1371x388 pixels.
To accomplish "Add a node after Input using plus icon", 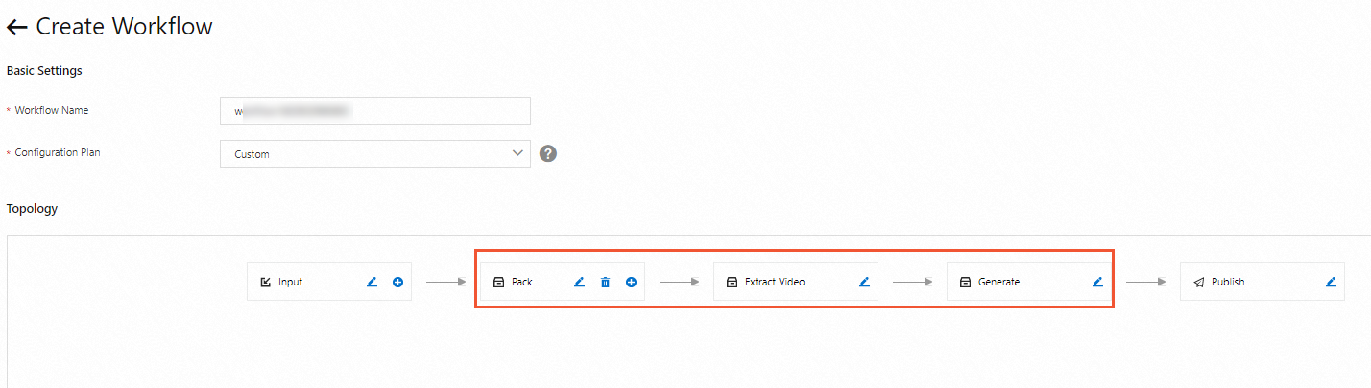I will coord(397,283).
